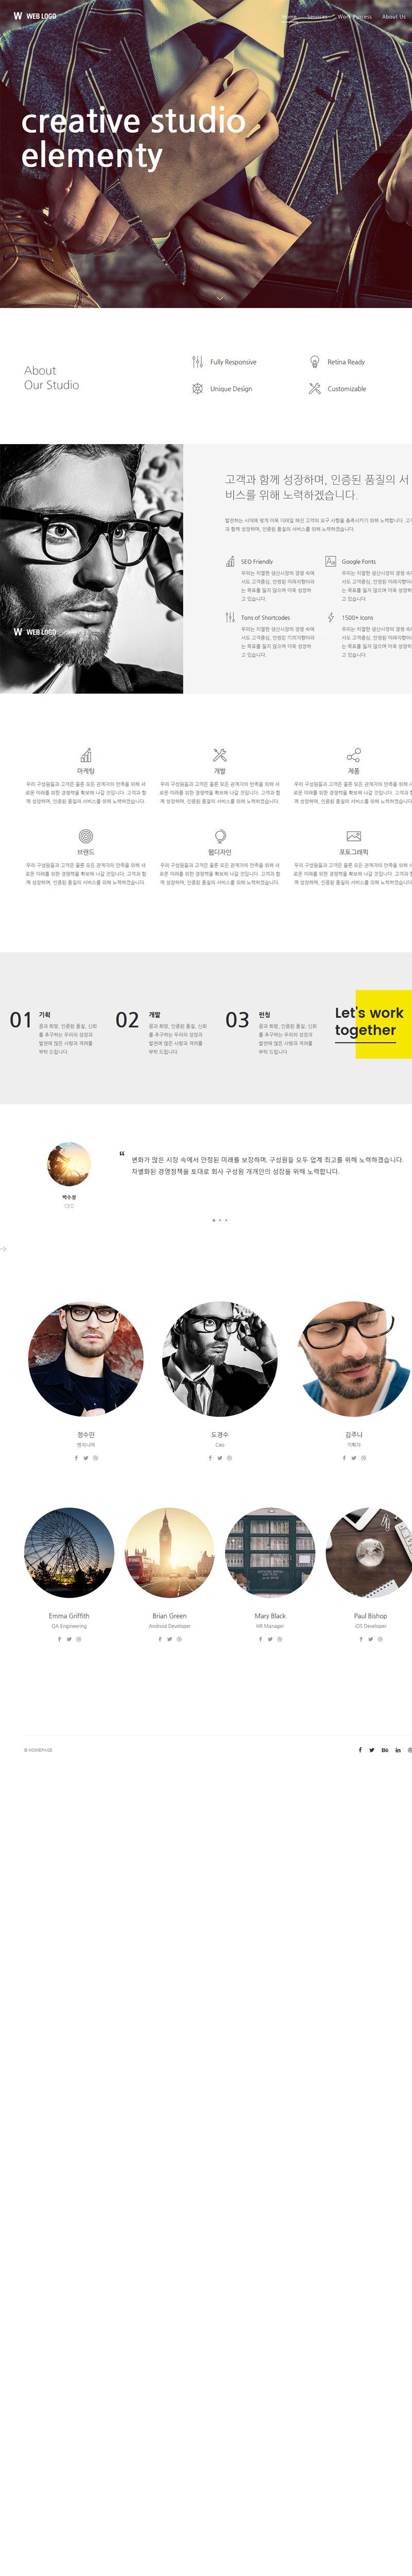
Task: Click the 1500+ Icons lightning icon
Action: 331,618
